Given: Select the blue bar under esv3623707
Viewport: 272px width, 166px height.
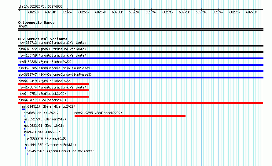Looking at the screenshot, I should tap(141, 78).
